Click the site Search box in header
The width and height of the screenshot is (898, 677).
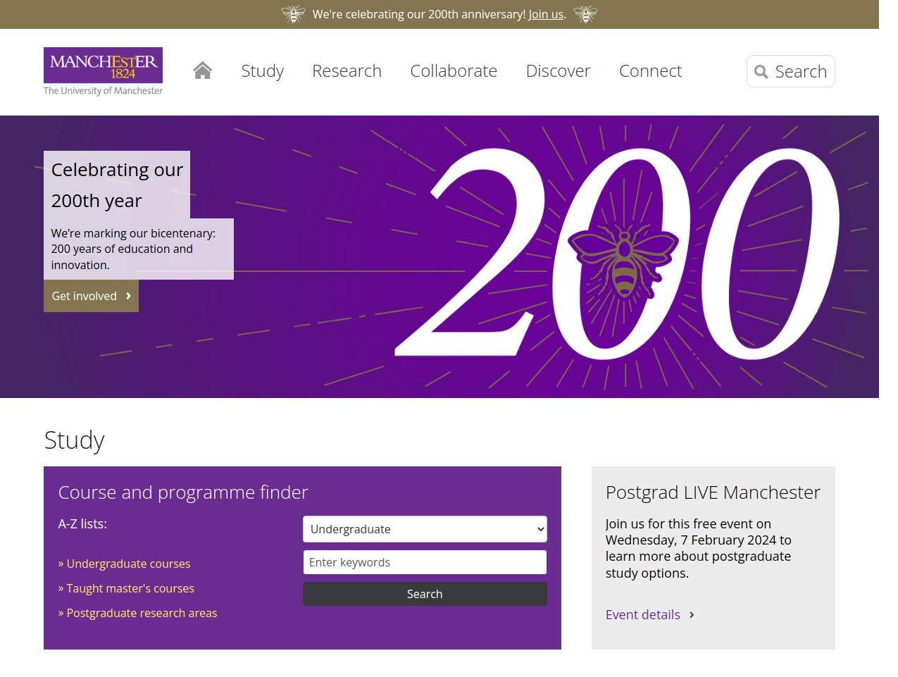coord(791,71)
